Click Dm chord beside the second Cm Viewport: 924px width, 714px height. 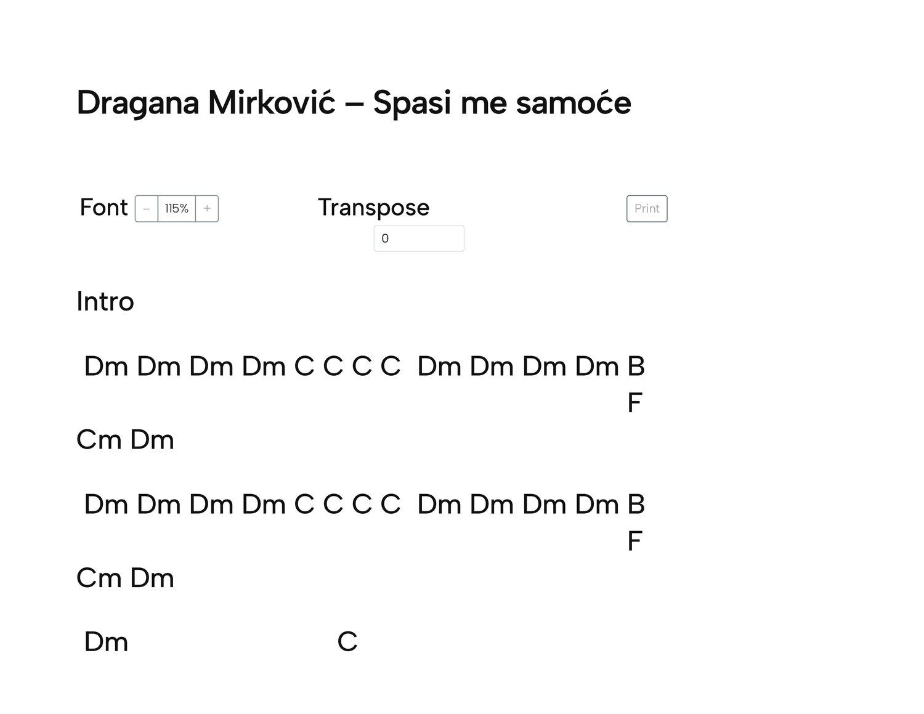(152, 578)
